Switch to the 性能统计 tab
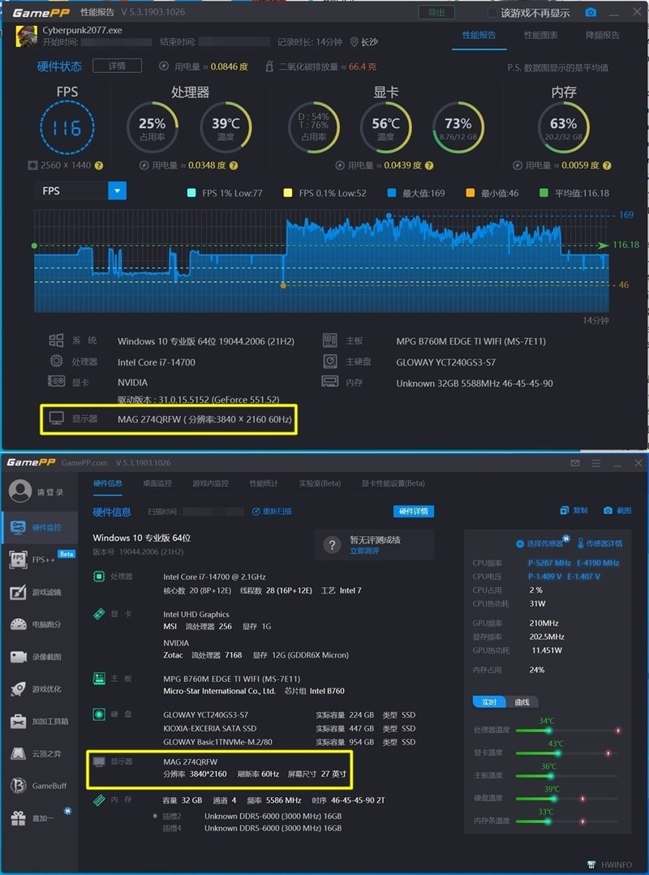Image resolution: width=649 pixels, height=875 pixels. [x=264, y=483]
